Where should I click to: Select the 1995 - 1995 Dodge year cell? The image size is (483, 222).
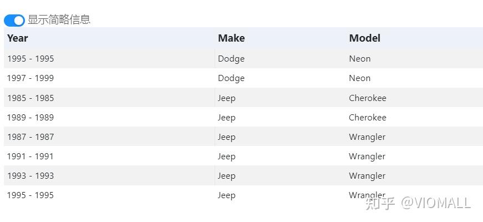click(x=30, y=59)
